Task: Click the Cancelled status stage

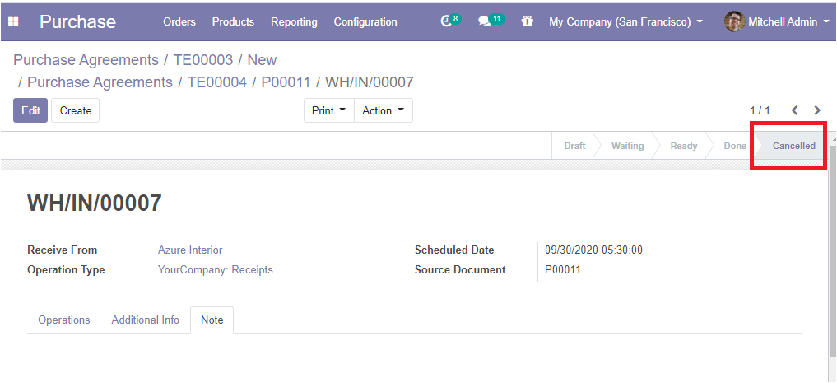Action: point(793,146)
